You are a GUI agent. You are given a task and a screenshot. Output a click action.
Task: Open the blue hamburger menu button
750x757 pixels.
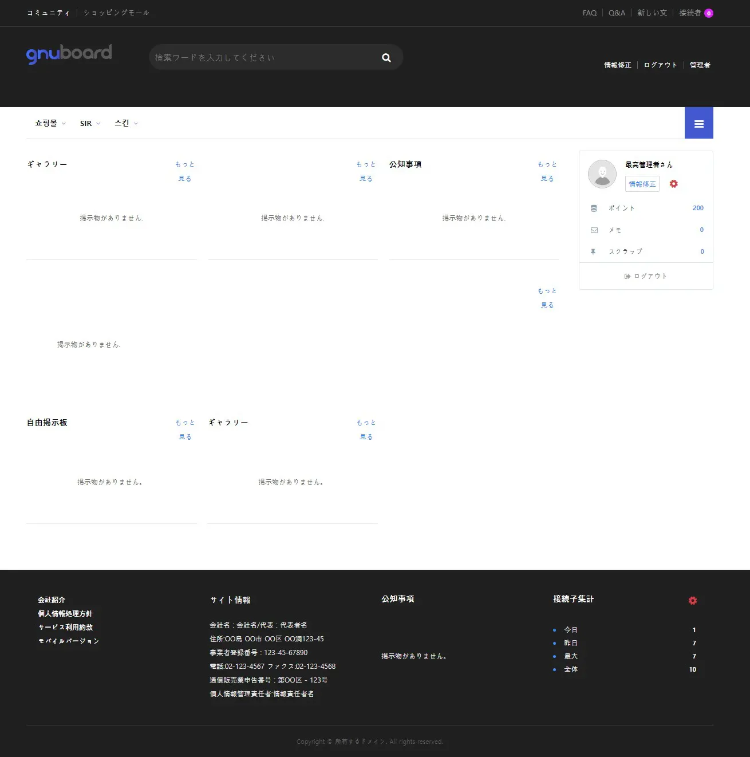[698, 124]
